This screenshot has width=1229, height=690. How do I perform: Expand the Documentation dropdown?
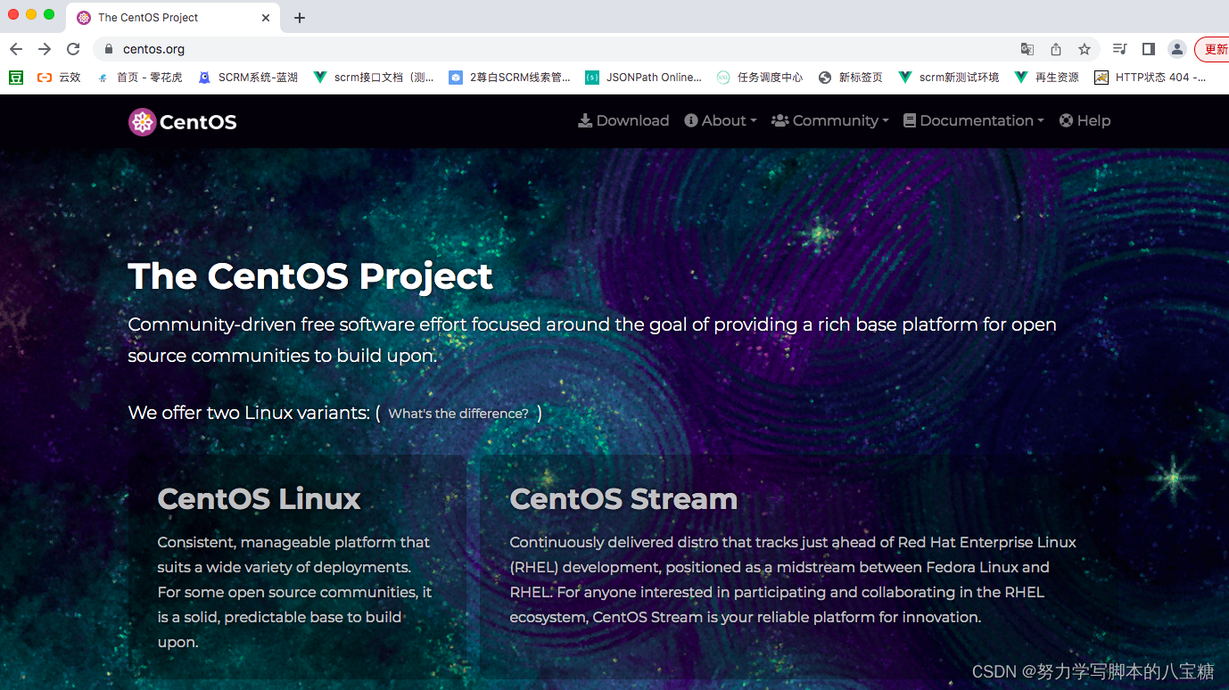pos(972,120)
